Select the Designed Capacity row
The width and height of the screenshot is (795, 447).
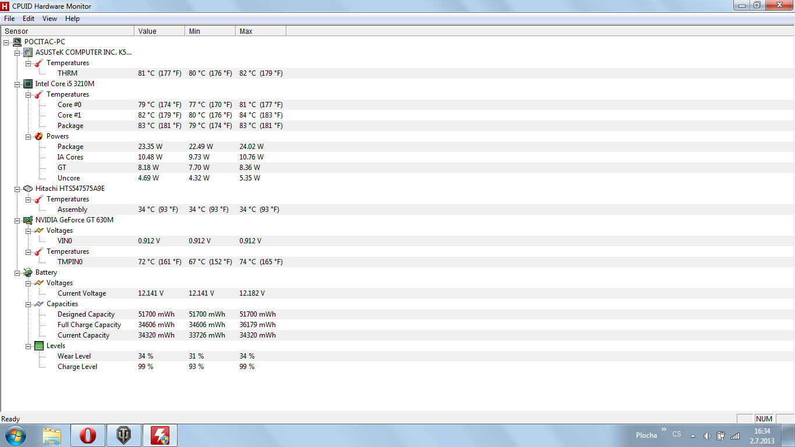[x=397, y=314]
